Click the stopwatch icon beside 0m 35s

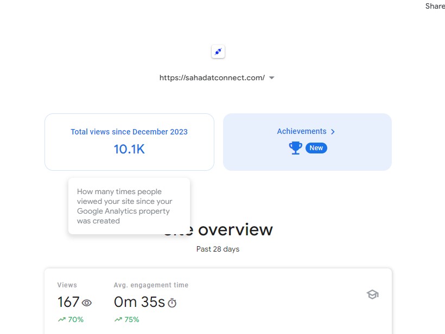pos(172,303)
